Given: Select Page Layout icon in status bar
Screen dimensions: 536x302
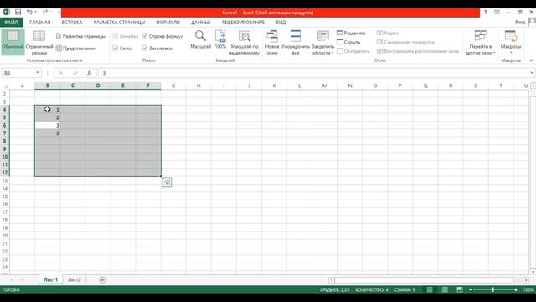Looking at the screenshot, I should (445, 289).
